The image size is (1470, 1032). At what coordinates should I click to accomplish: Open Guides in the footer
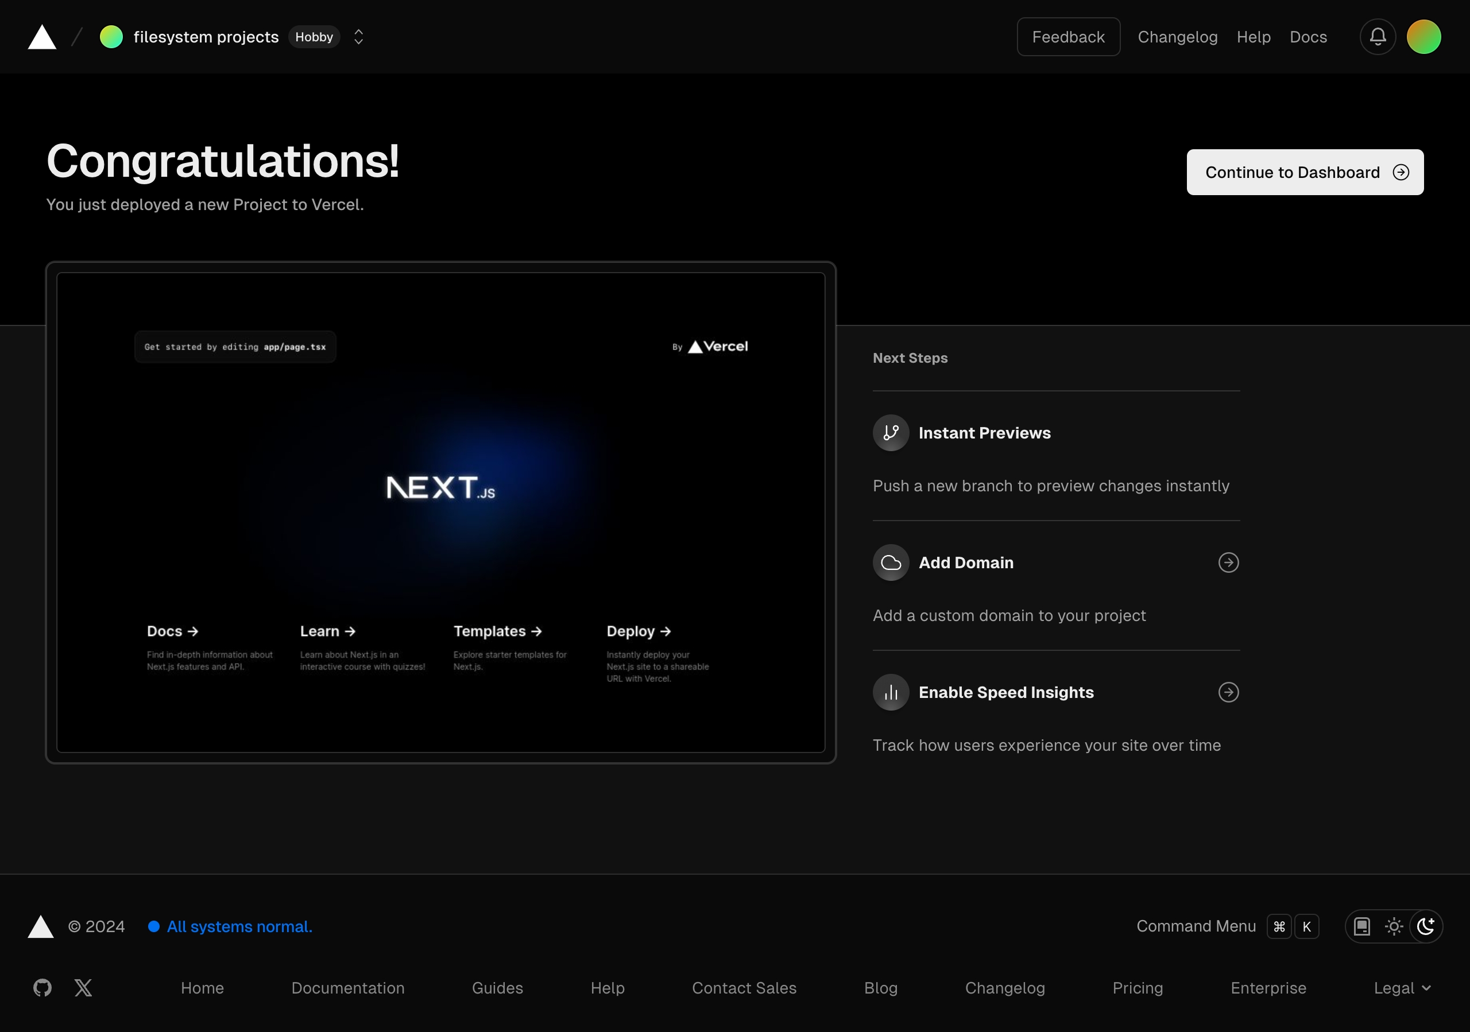click(497, 988)
